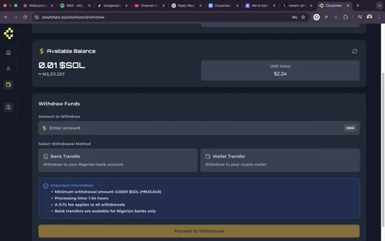
Task: Click the 0.1% fee applies line
Action: (x=90, y=205)
